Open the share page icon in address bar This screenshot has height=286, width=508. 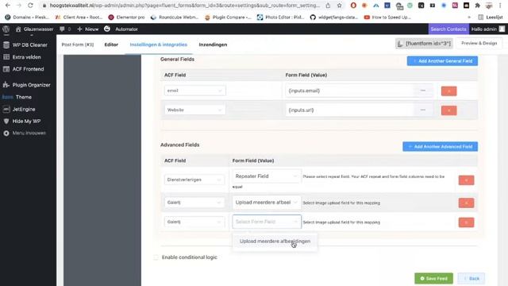(x=328, y=6)
